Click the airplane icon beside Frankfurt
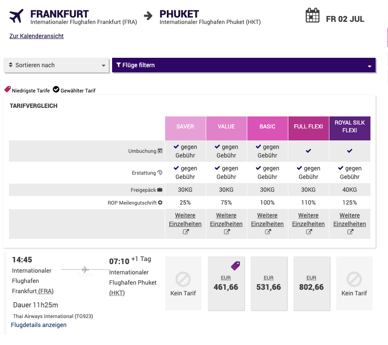Screen dimensions: 388x345 click(x=16, y=16)
